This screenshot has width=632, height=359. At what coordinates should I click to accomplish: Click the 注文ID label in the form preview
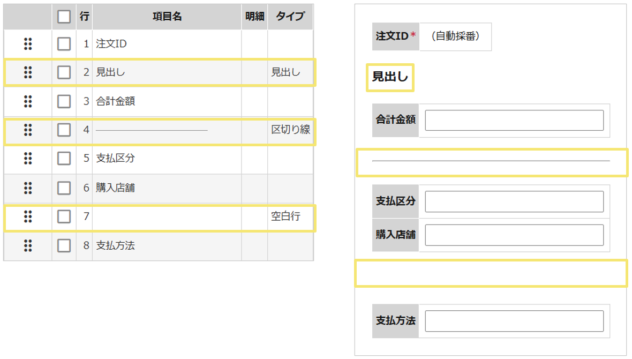tap(396, 36)
